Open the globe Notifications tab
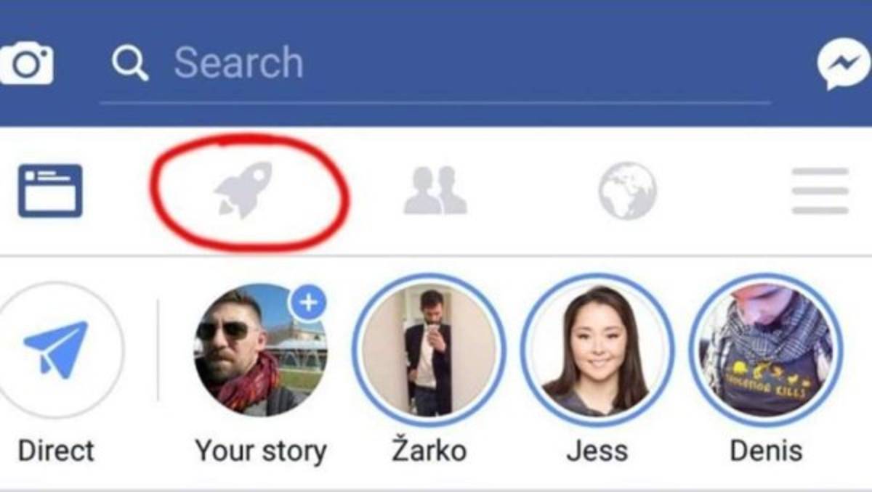This screenshot has height=492, width=872. (x=628, y=191)
